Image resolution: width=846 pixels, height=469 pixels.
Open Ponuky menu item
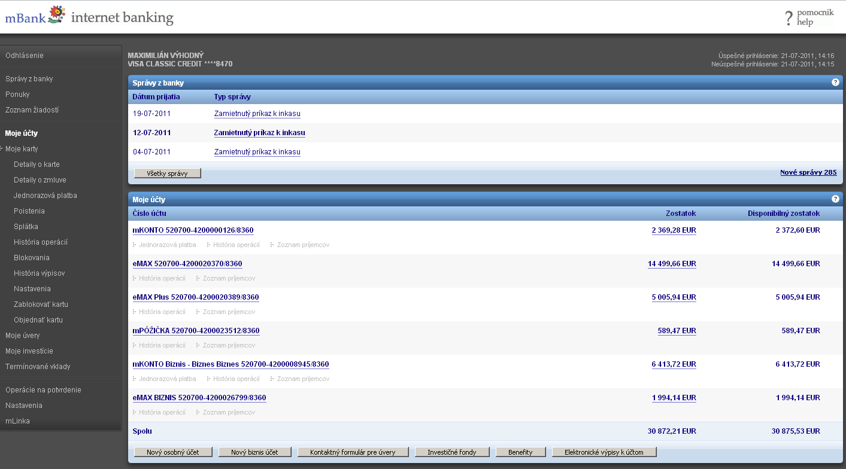click(x=17, y=95)
